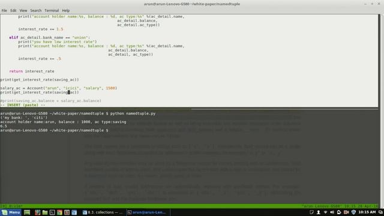This screenshot has width=384, height=216.
Task: Click the user account tray icon
Action: (x=319, y=212)
